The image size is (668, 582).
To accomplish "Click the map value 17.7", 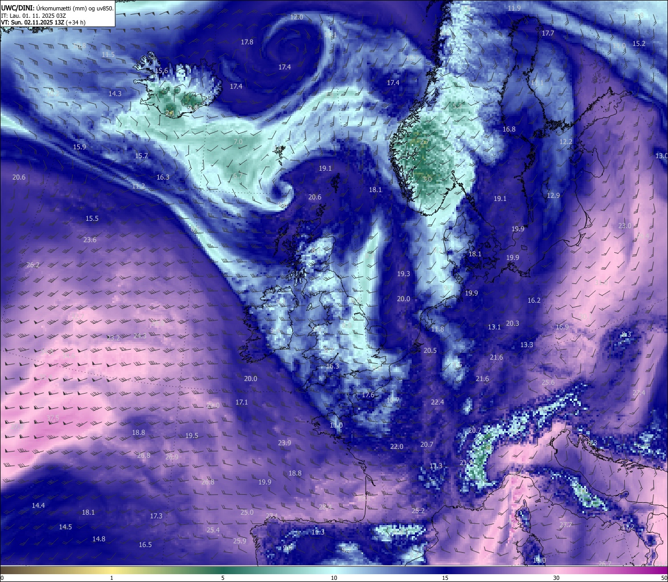I will point(547,33).
